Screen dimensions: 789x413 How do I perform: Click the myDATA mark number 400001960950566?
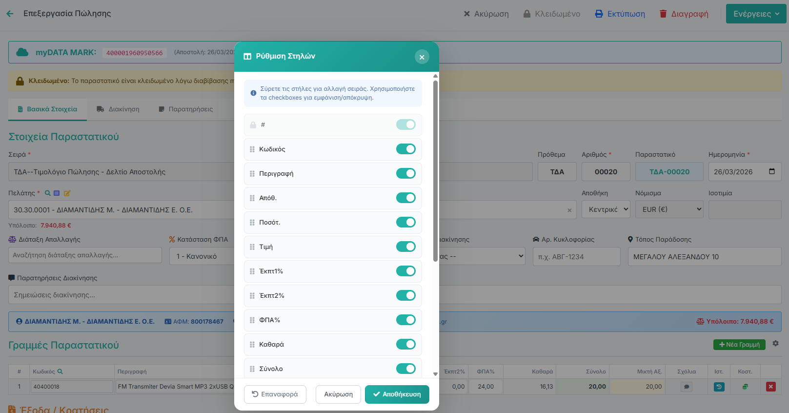(135, 53)
